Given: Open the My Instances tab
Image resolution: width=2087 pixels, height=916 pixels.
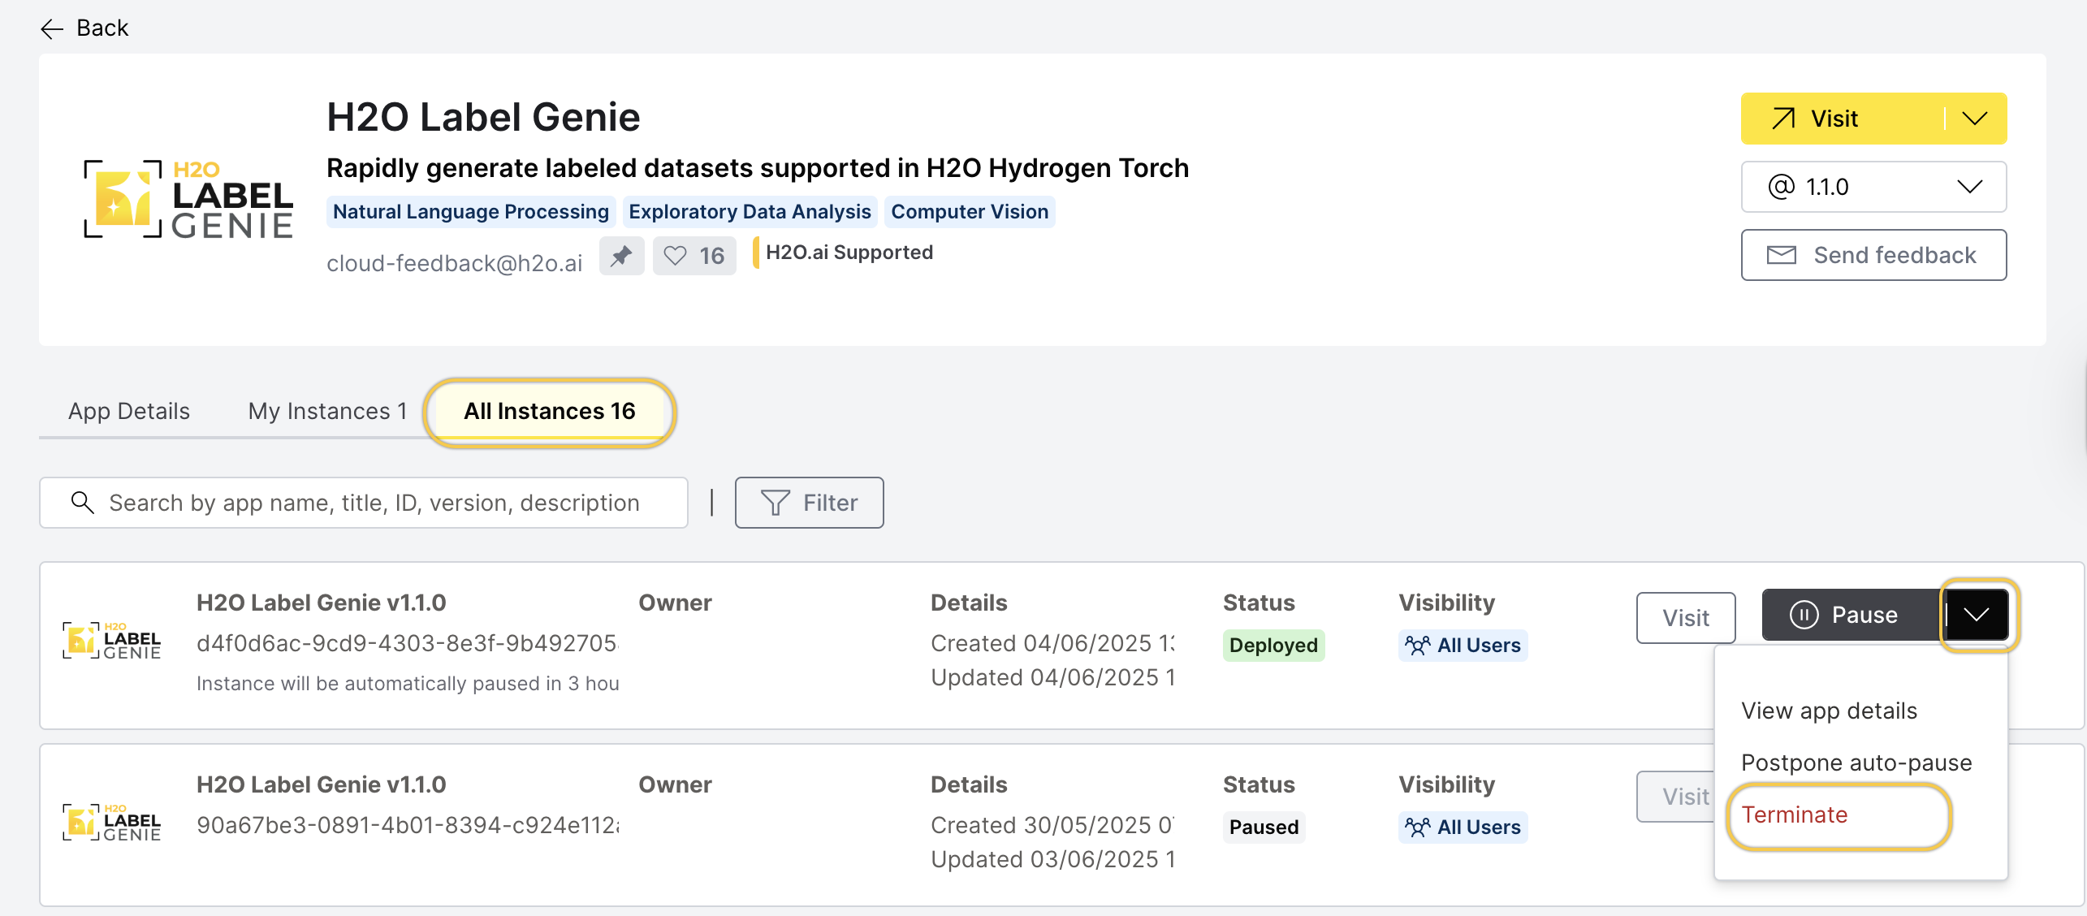Looking at the screenshot, I should click(x=326, y=411).
